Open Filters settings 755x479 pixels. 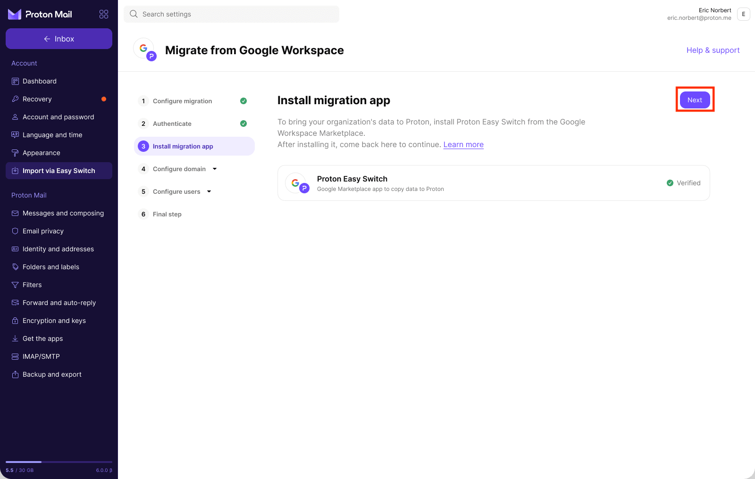59,285
